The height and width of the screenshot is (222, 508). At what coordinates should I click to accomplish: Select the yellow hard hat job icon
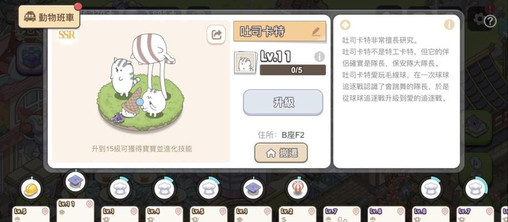tap(31, 189)
